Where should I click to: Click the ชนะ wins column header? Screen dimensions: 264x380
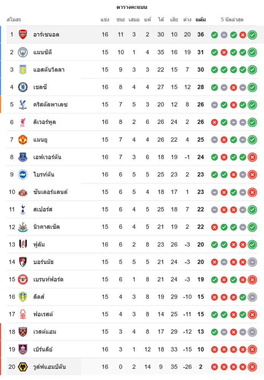tap(121, 19)
